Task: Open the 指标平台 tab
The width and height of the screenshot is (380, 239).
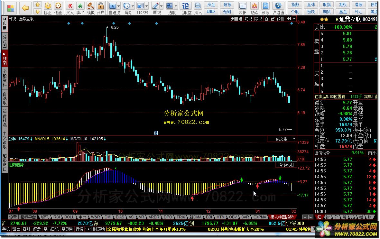Action: click(x=28, y=217)
